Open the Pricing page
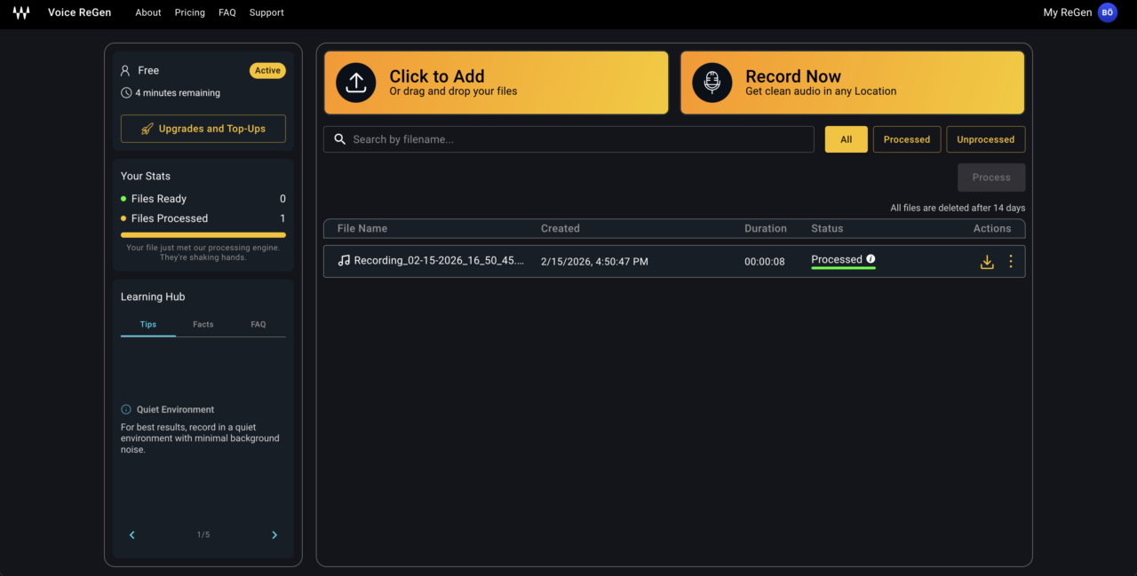The height and width of the screenshot is (576, 1137). coord(190,12)
